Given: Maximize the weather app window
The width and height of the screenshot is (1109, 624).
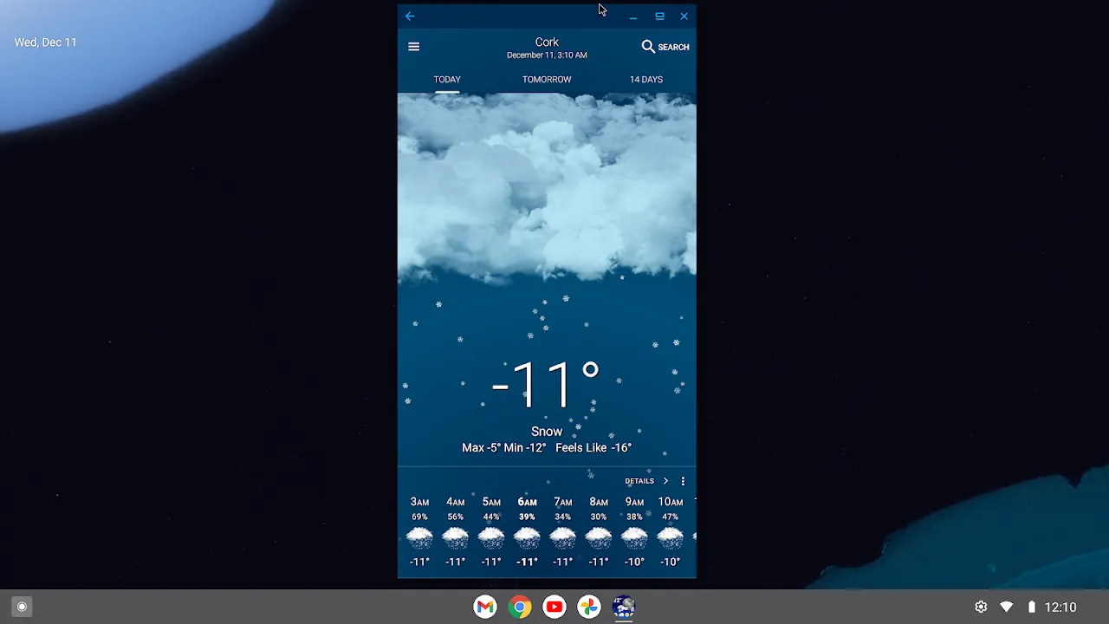Looking at the screenshot, I should 659,16.
